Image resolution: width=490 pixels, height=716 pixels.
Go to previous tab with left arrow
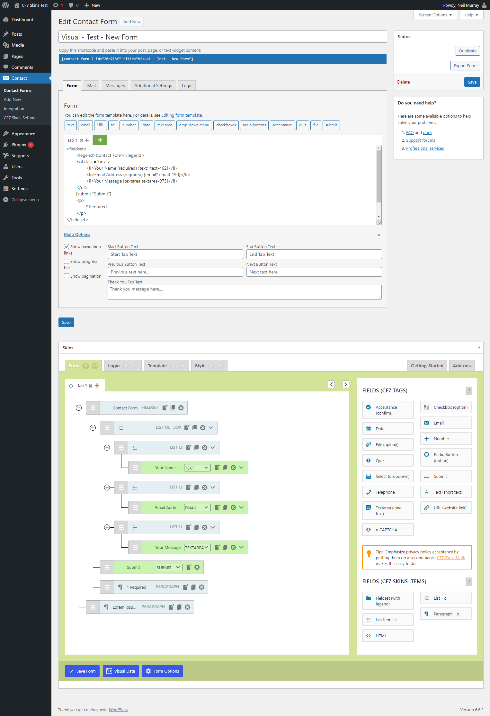331,384
